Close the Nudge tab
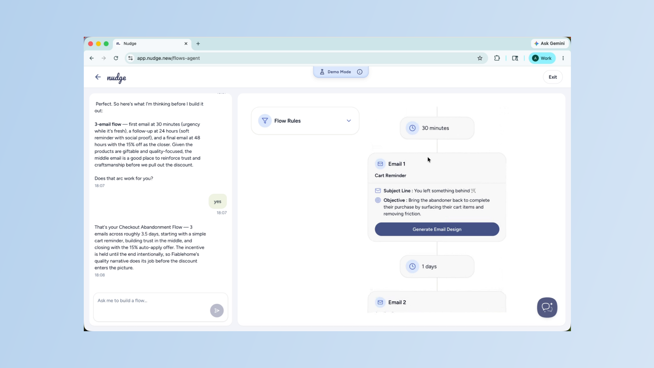 click(186, 44)
